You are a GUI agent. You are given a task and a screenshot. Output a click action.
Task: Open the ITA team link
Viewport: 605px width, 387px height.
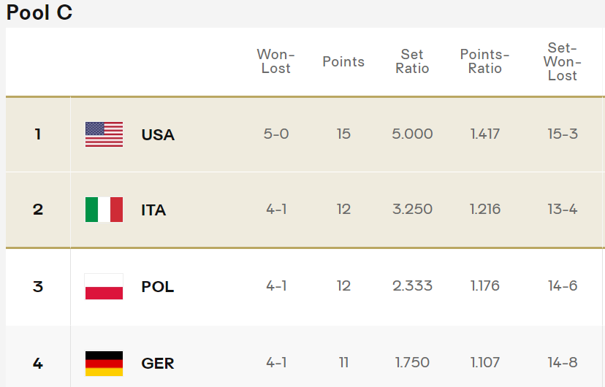(153, 210)
